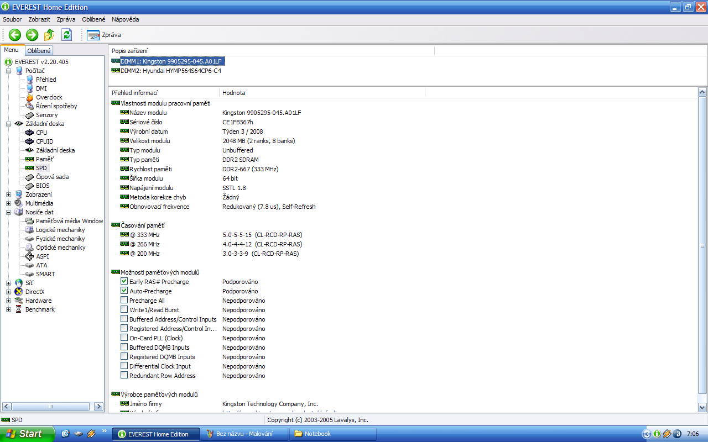The height and width of the screenshot is (442, 708).
Task: Toggle On-Card PLL (Clock) checkbox
Action: click(124, 338)
